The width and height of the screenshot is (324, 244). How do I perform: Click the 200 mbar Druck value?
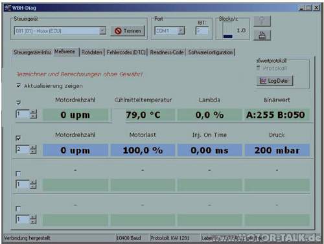[x=277, y=150]
